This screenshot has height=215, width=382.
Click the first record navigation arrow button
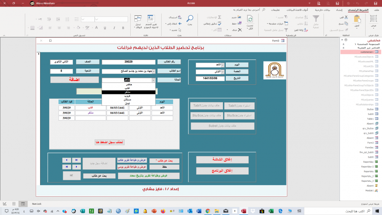76,160
